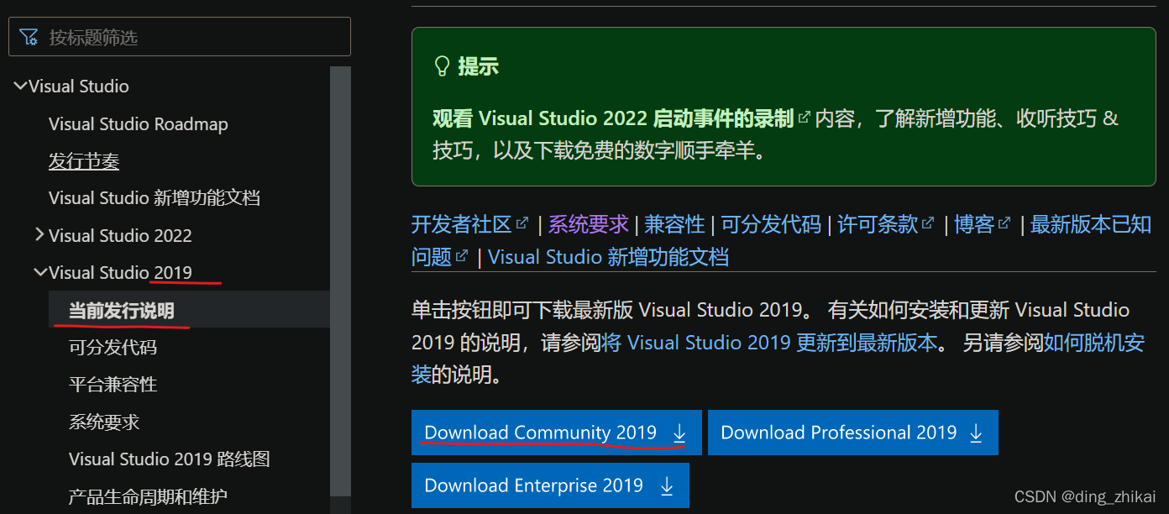
Task: Collapse the Visual Studio 2019 tree node
Action: click(x=40, y=272)
